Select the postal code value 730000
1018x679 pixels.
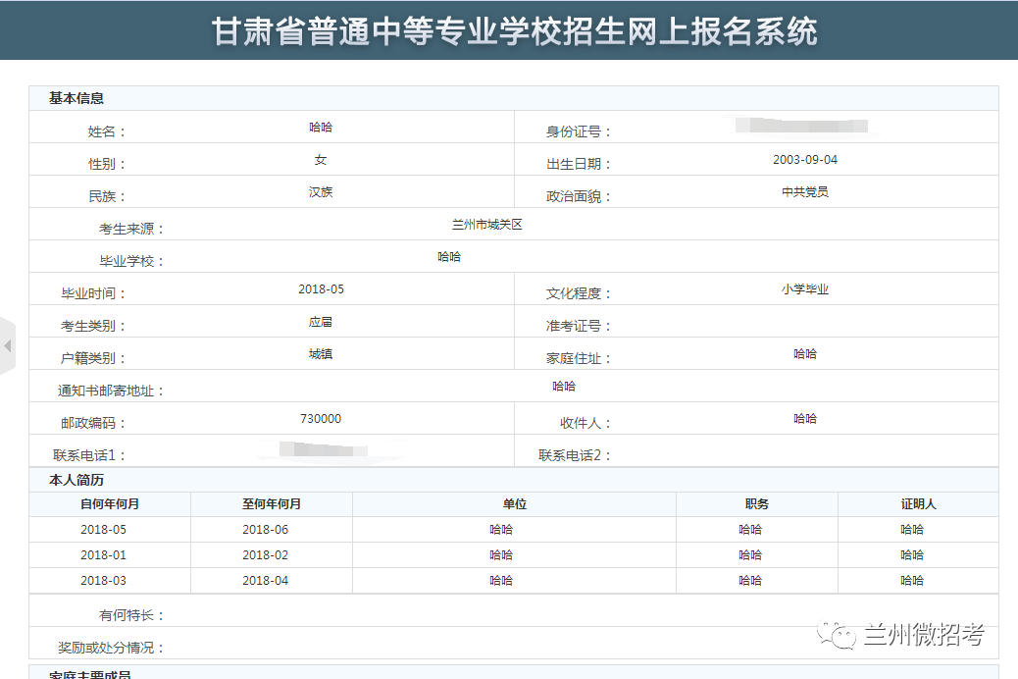point(321,419)
